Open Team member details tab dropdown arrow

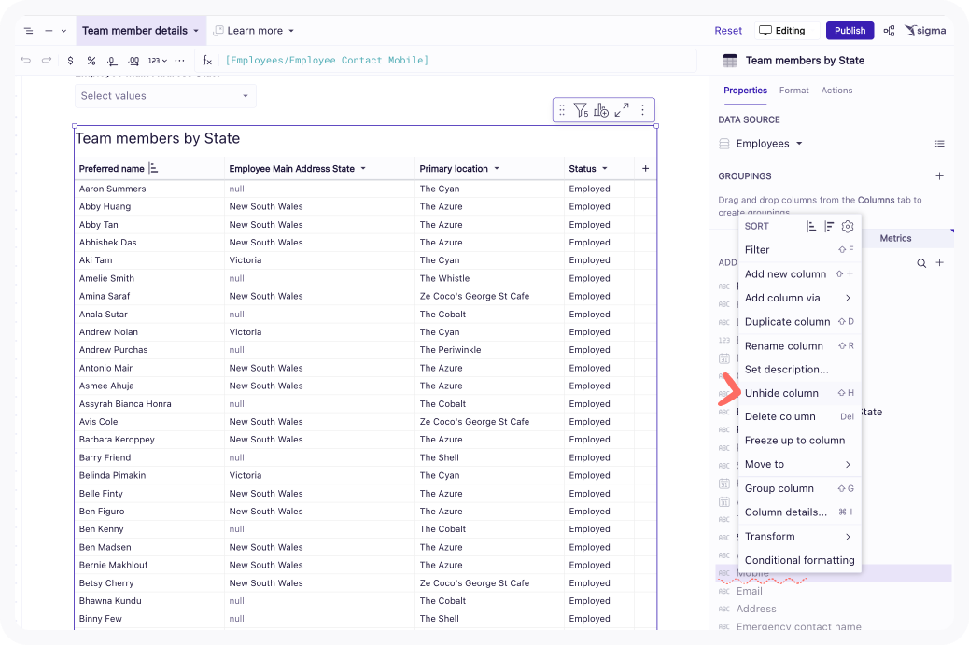[x=196, y=30]
